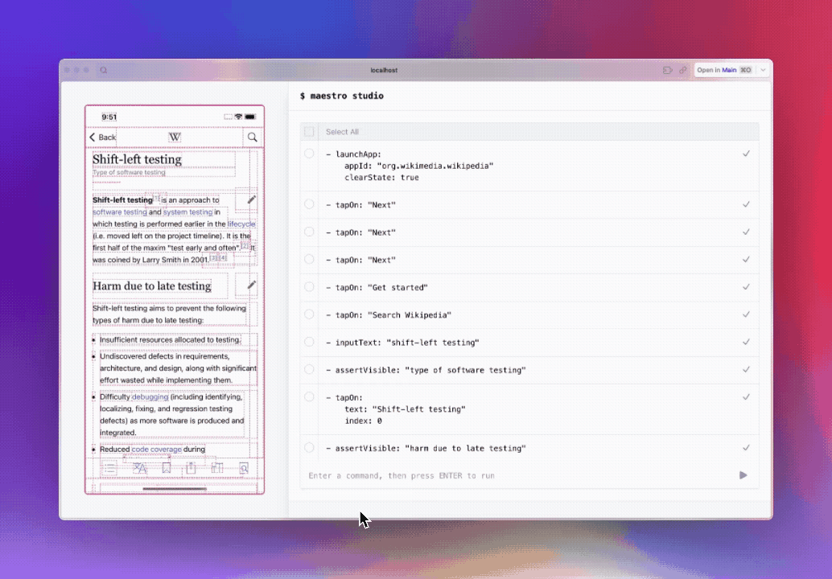
Task: Click the search icon in browser title bar
Action: (104, 70)
